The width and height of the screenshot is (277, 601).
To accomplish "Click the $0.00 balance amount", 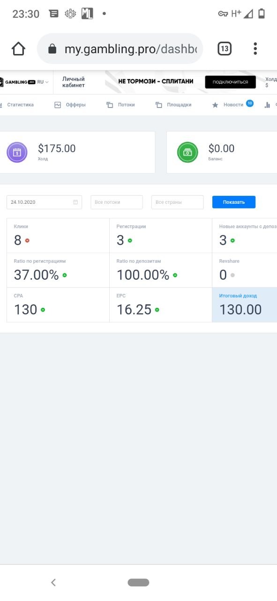I will click(221, 148).
